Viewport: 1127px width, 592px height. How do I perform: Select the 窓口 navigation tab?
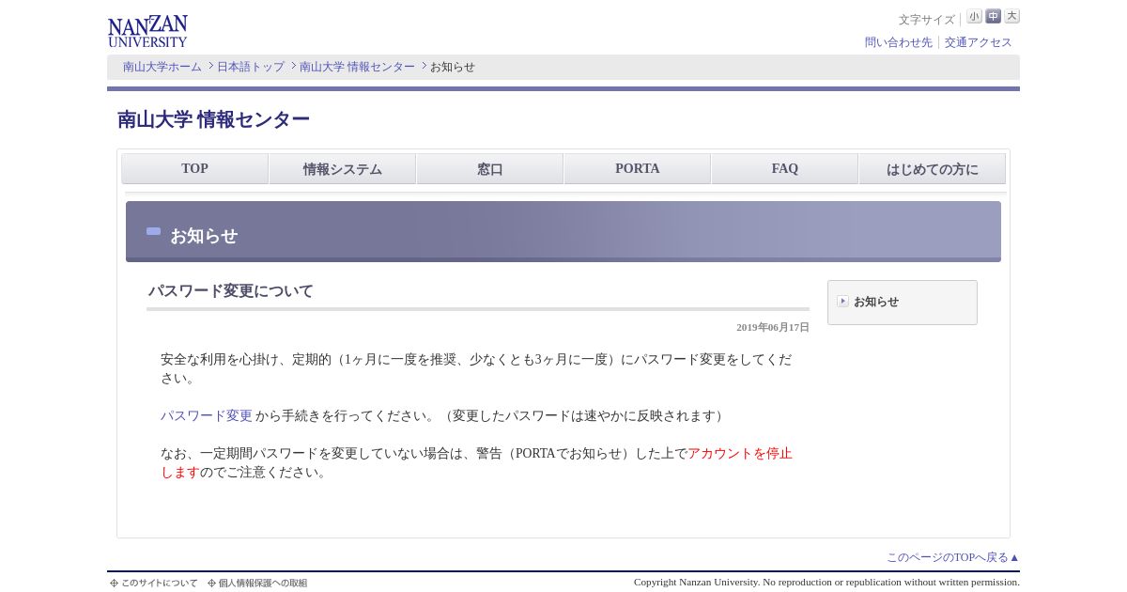pyautogui.click(x=489, y=169)
